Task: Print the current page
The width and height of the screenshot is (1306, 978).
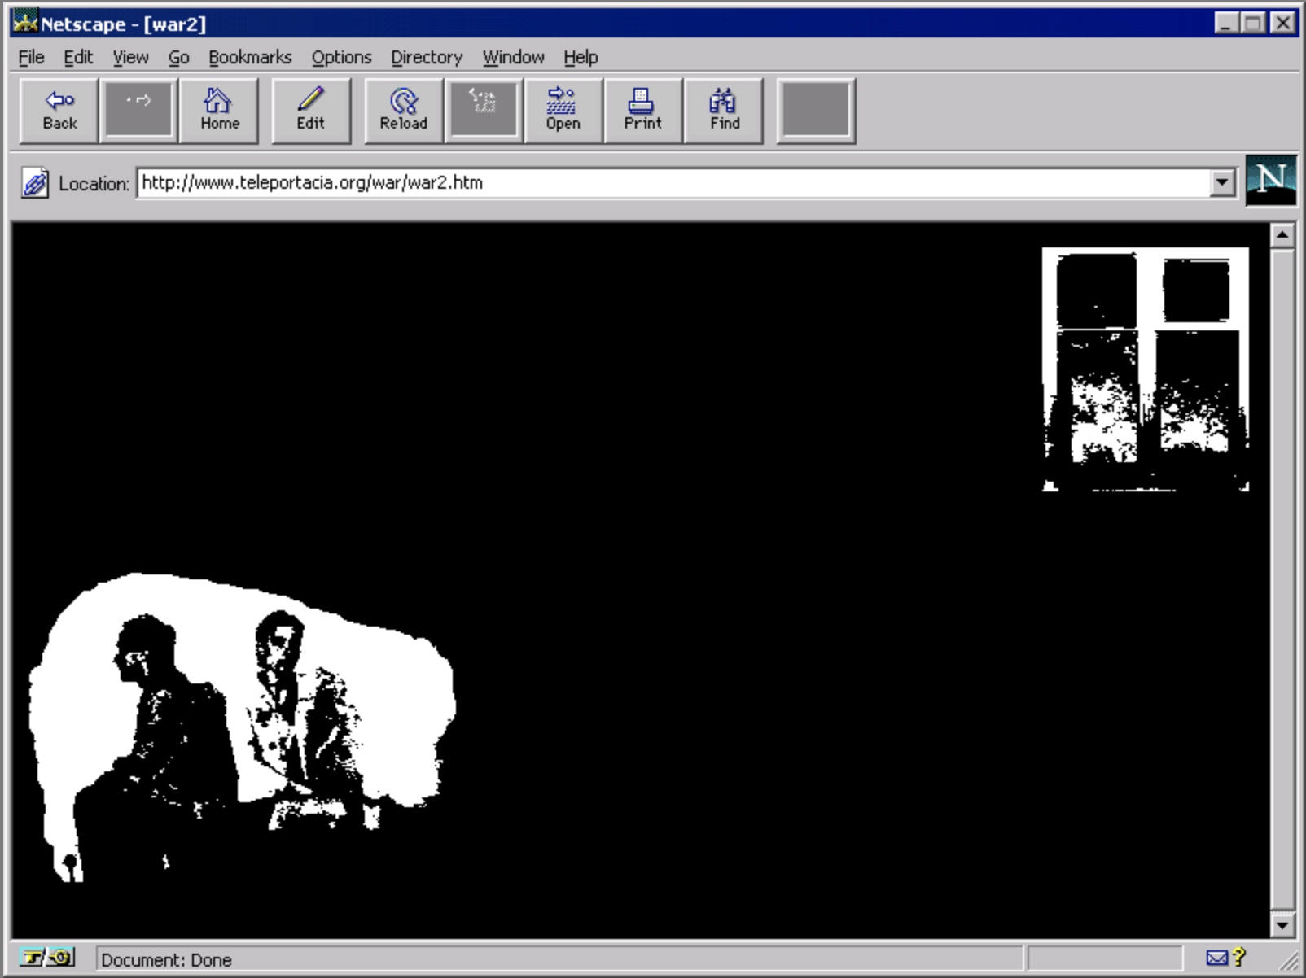Action: click(x=643, y=111)
